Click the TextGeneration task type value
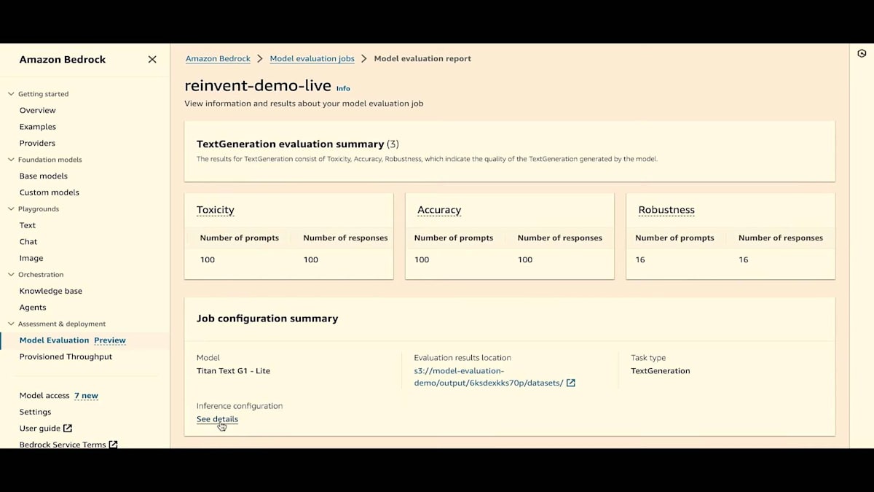The width and height of the screenshot is (874, 492). coord(661,371)
